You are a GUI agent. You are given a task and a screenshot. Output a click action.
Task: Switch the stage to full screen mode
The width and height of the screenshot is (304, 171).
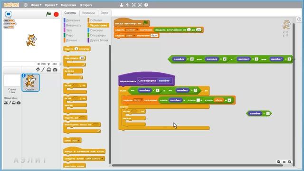[9, 14]
